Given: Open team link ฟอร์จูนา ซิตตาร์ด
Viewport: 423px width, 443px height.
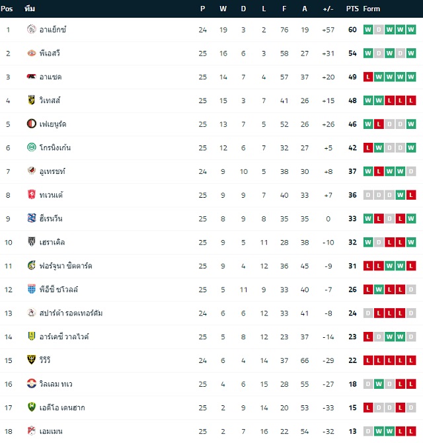Looking at the screenshot, I should pos(66,266).
